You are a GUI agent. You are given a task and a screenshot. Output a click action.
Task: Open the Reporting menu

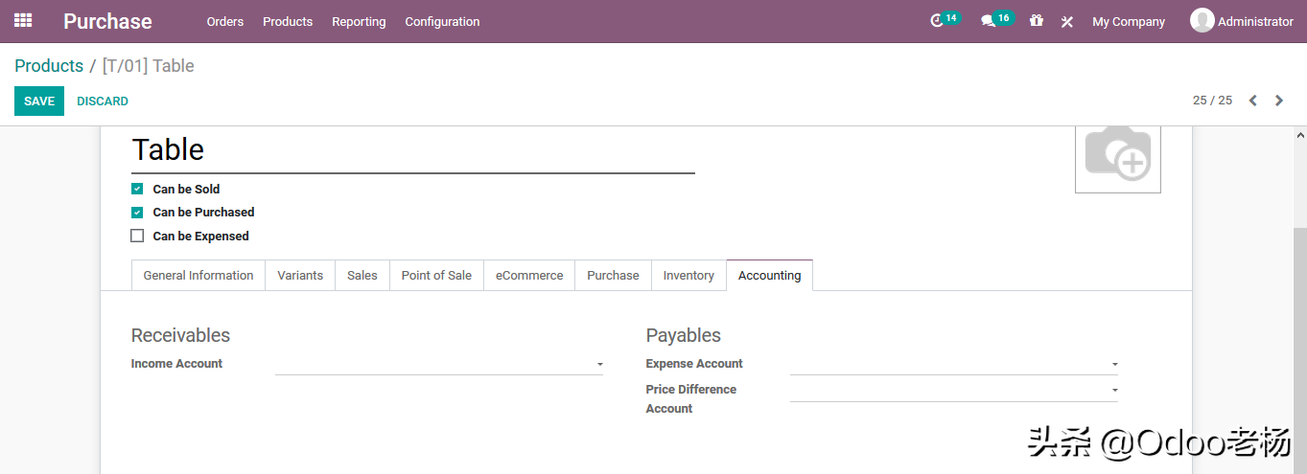[x=359, y=21]
